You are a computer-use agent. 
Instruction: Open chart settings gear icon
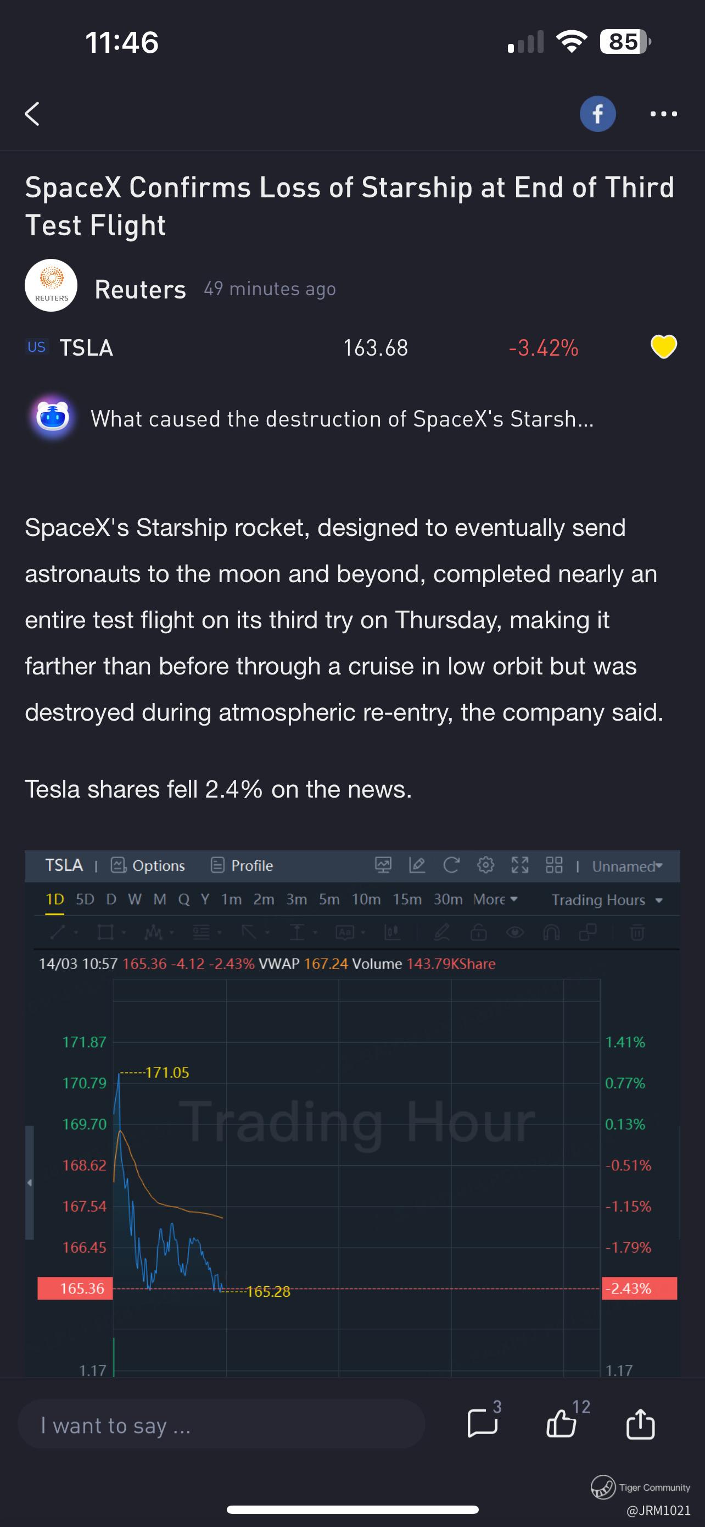tap(485, 865)
